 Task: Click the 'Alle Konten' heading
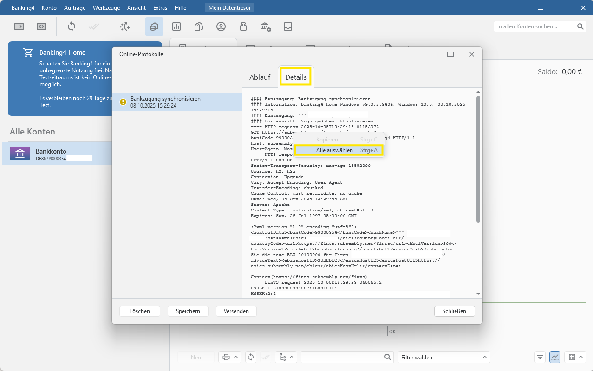tap(33, 132)
